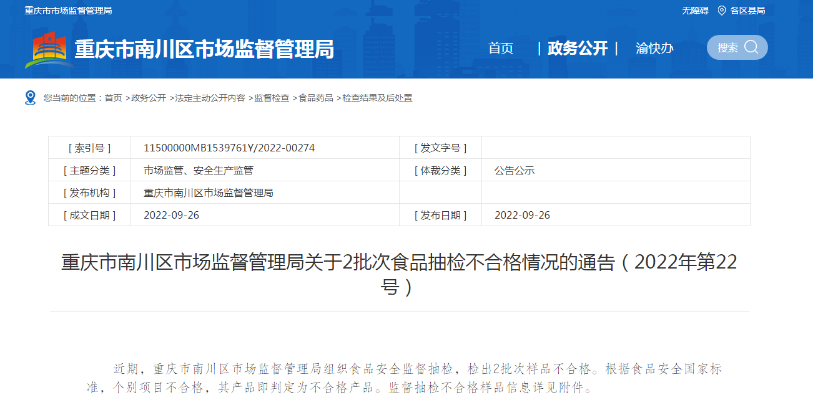Viewport: 813px width, 400px height.
Task: Click the site title 重庆市南川区市场监督管理局
Action: click(x=204, y=49)
